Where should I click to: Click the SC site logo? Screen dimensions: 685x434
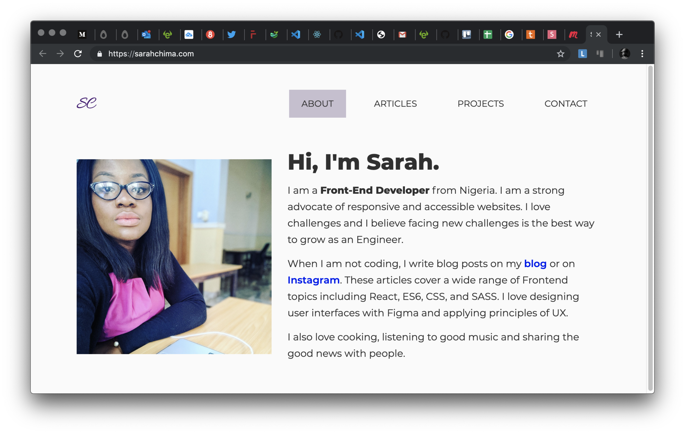click(87, 103)
